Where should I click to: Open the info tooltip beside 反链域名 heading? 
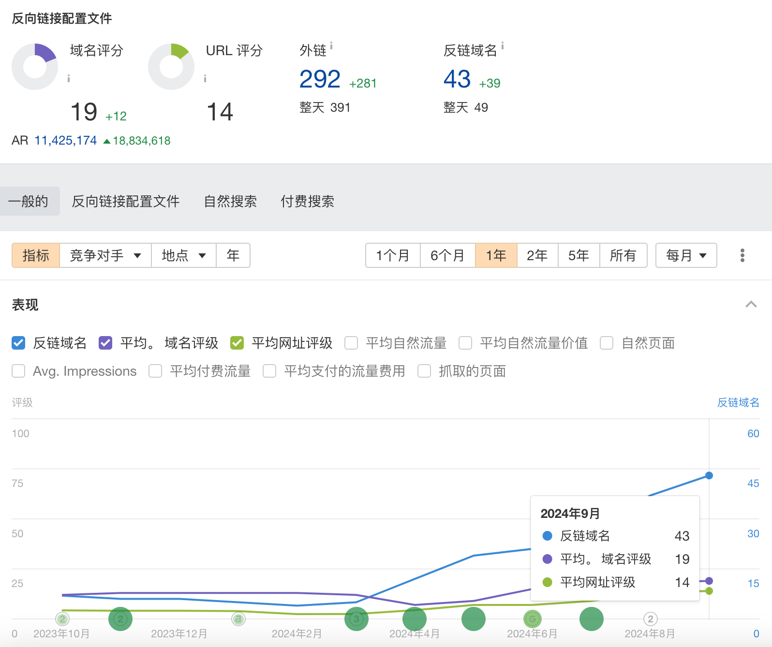pyautogui.click(x=503, y=45)
